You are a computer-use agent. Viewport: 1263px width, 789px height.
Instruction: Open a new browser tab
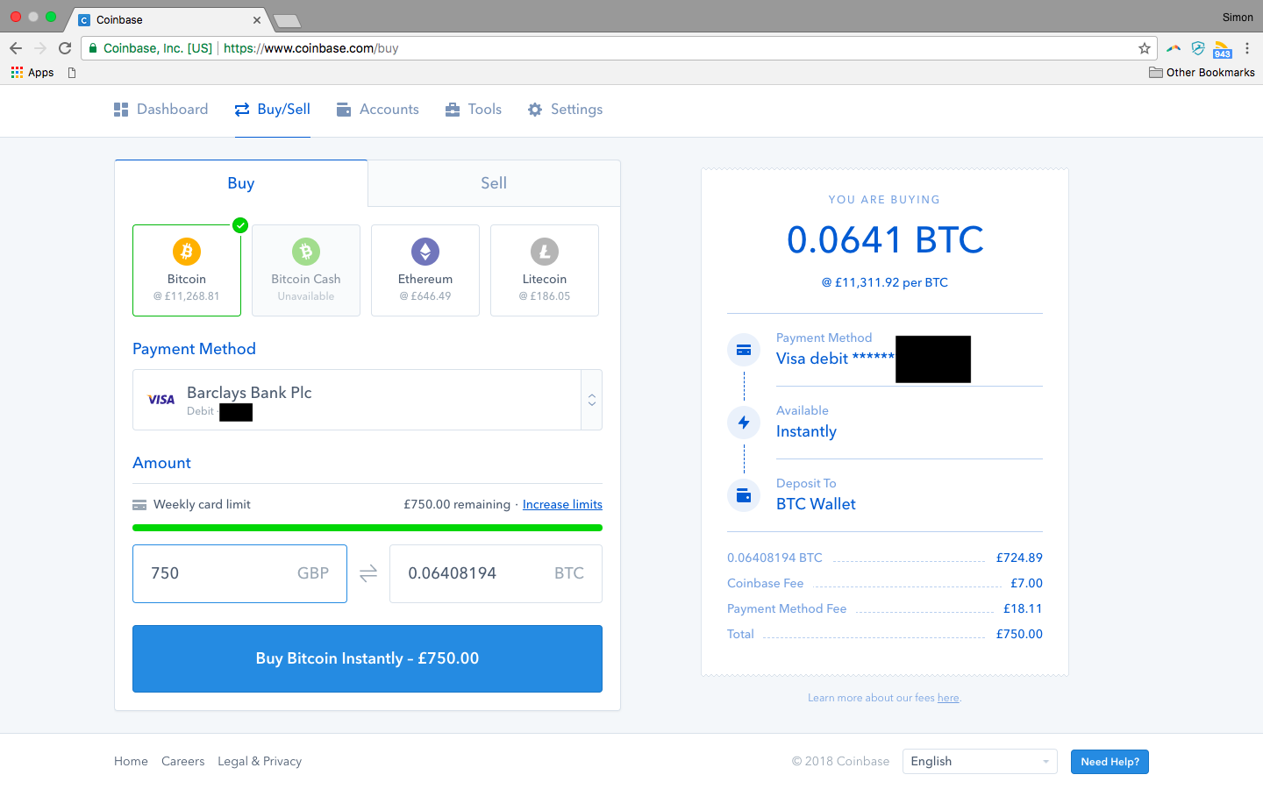point(287,21)
